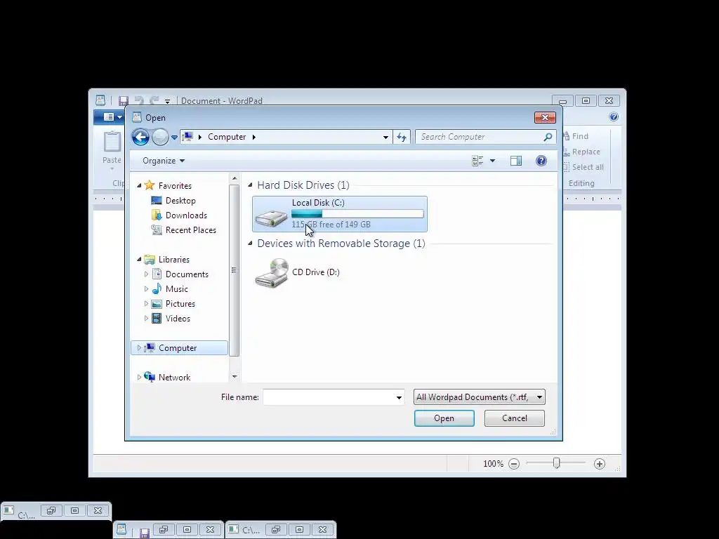719x539 pixels.
Task: Collapse the Hard Disk Drives group
Action: click(x=250, y=185)
